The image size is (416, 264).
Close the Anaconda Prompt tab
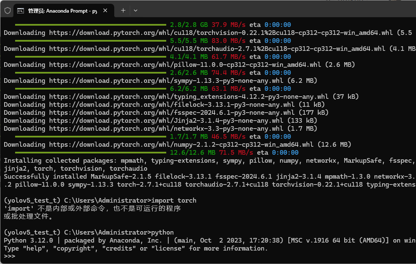[105, 11]
